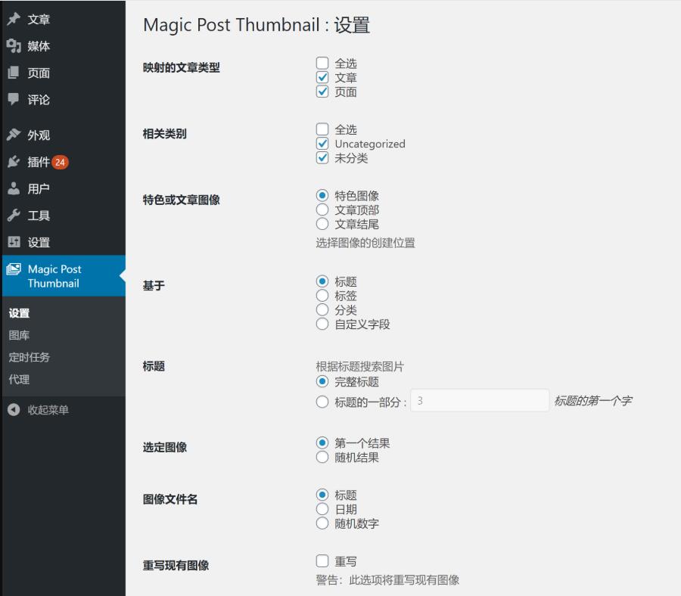Viewport: 681px width, 596px height.
Task: Select 分类 under 基于
Action: 322,309
